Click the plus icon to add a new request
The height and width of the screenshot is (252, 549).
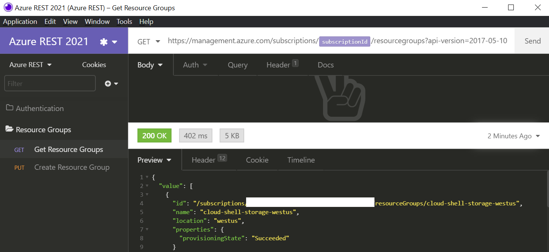click(x=108, y=83)
